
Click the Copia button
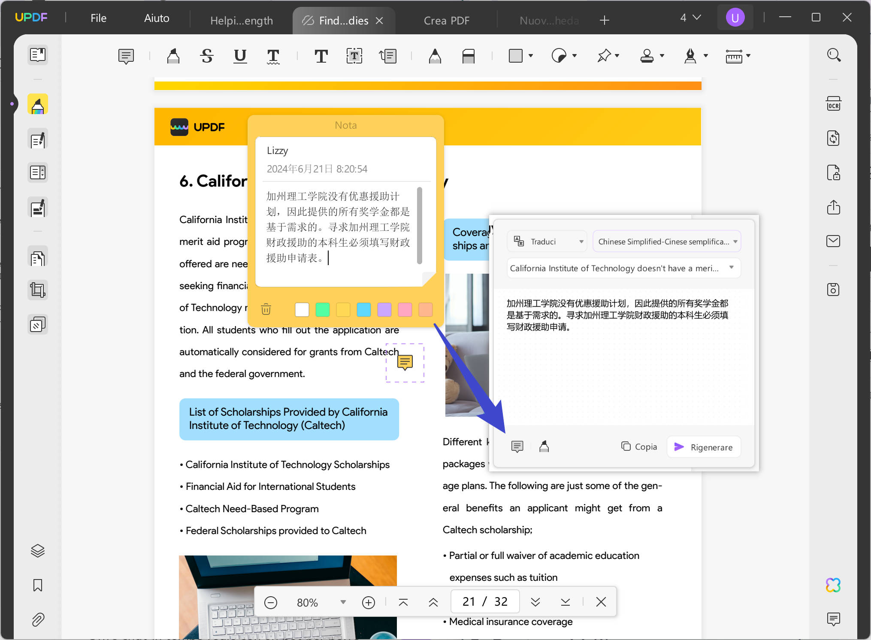[639, 447]
